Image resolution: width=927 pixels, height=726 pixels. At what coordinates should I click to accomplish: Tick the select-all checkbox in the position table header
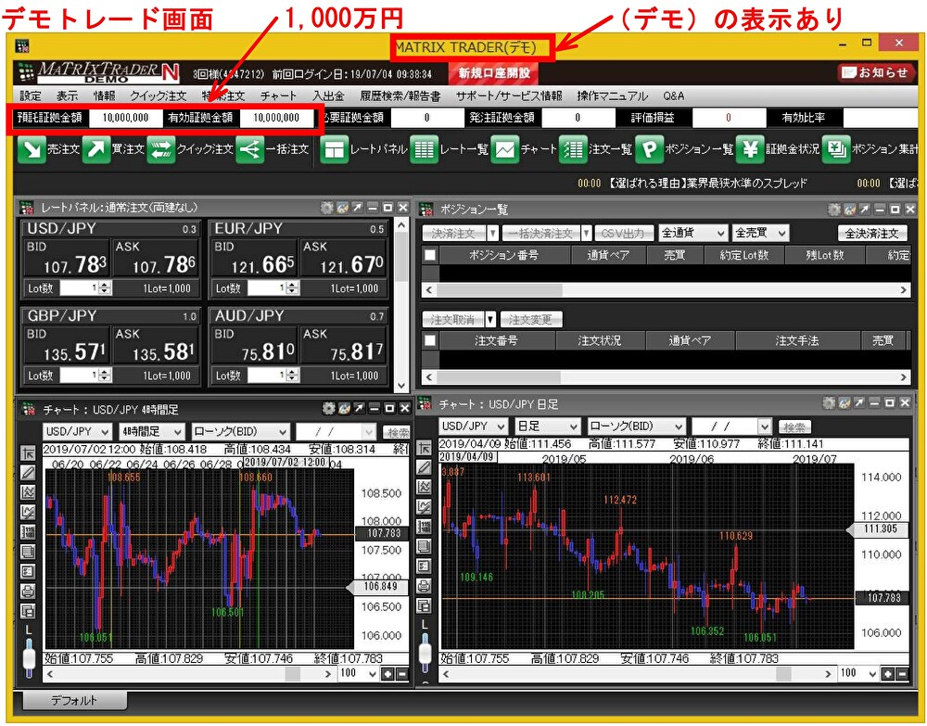click(430, 255)
